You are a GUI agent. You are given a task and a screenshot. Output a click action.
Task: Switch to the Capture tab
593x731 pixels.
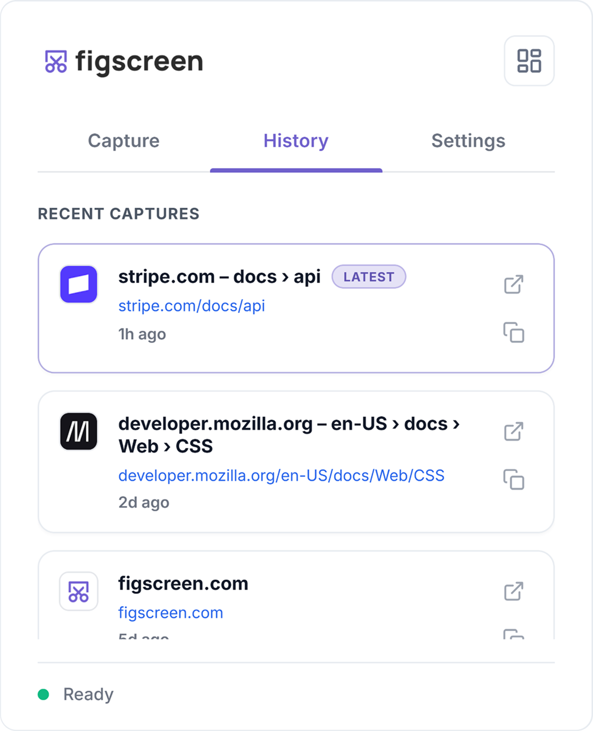click(x=124, y=141)
